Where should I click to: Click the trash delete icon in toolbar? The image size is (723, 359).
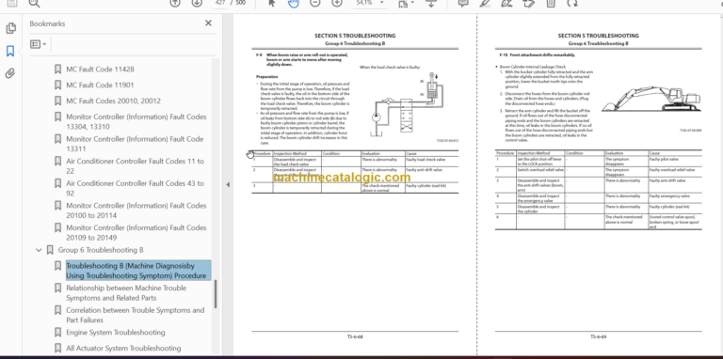click(551, 3)
